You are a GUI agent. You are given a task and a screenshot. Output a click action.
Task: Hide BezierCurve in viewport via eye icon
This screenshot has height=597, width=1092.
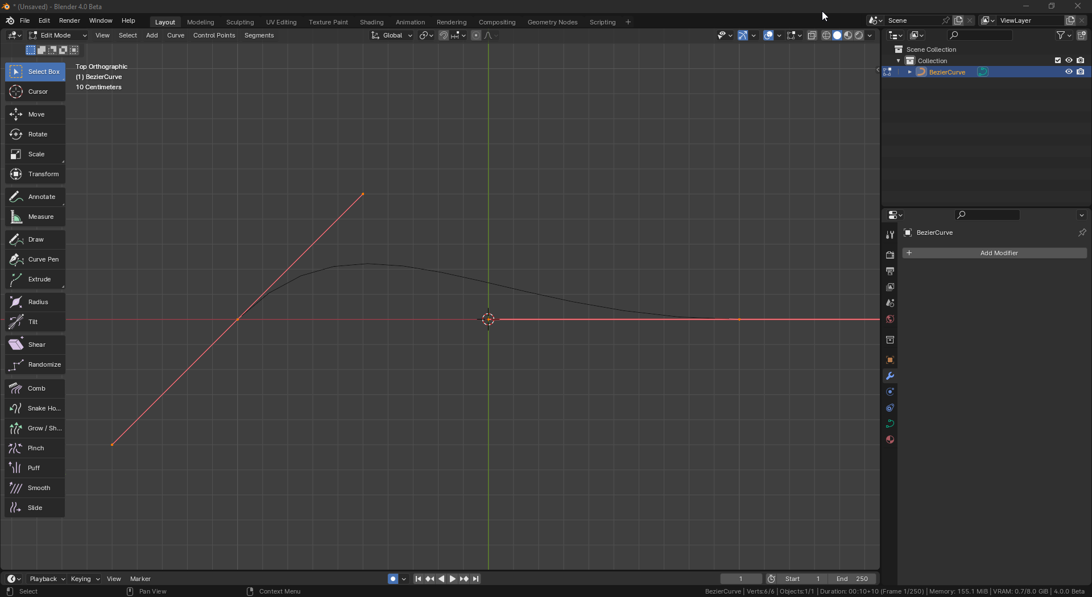click(1069, 72)
